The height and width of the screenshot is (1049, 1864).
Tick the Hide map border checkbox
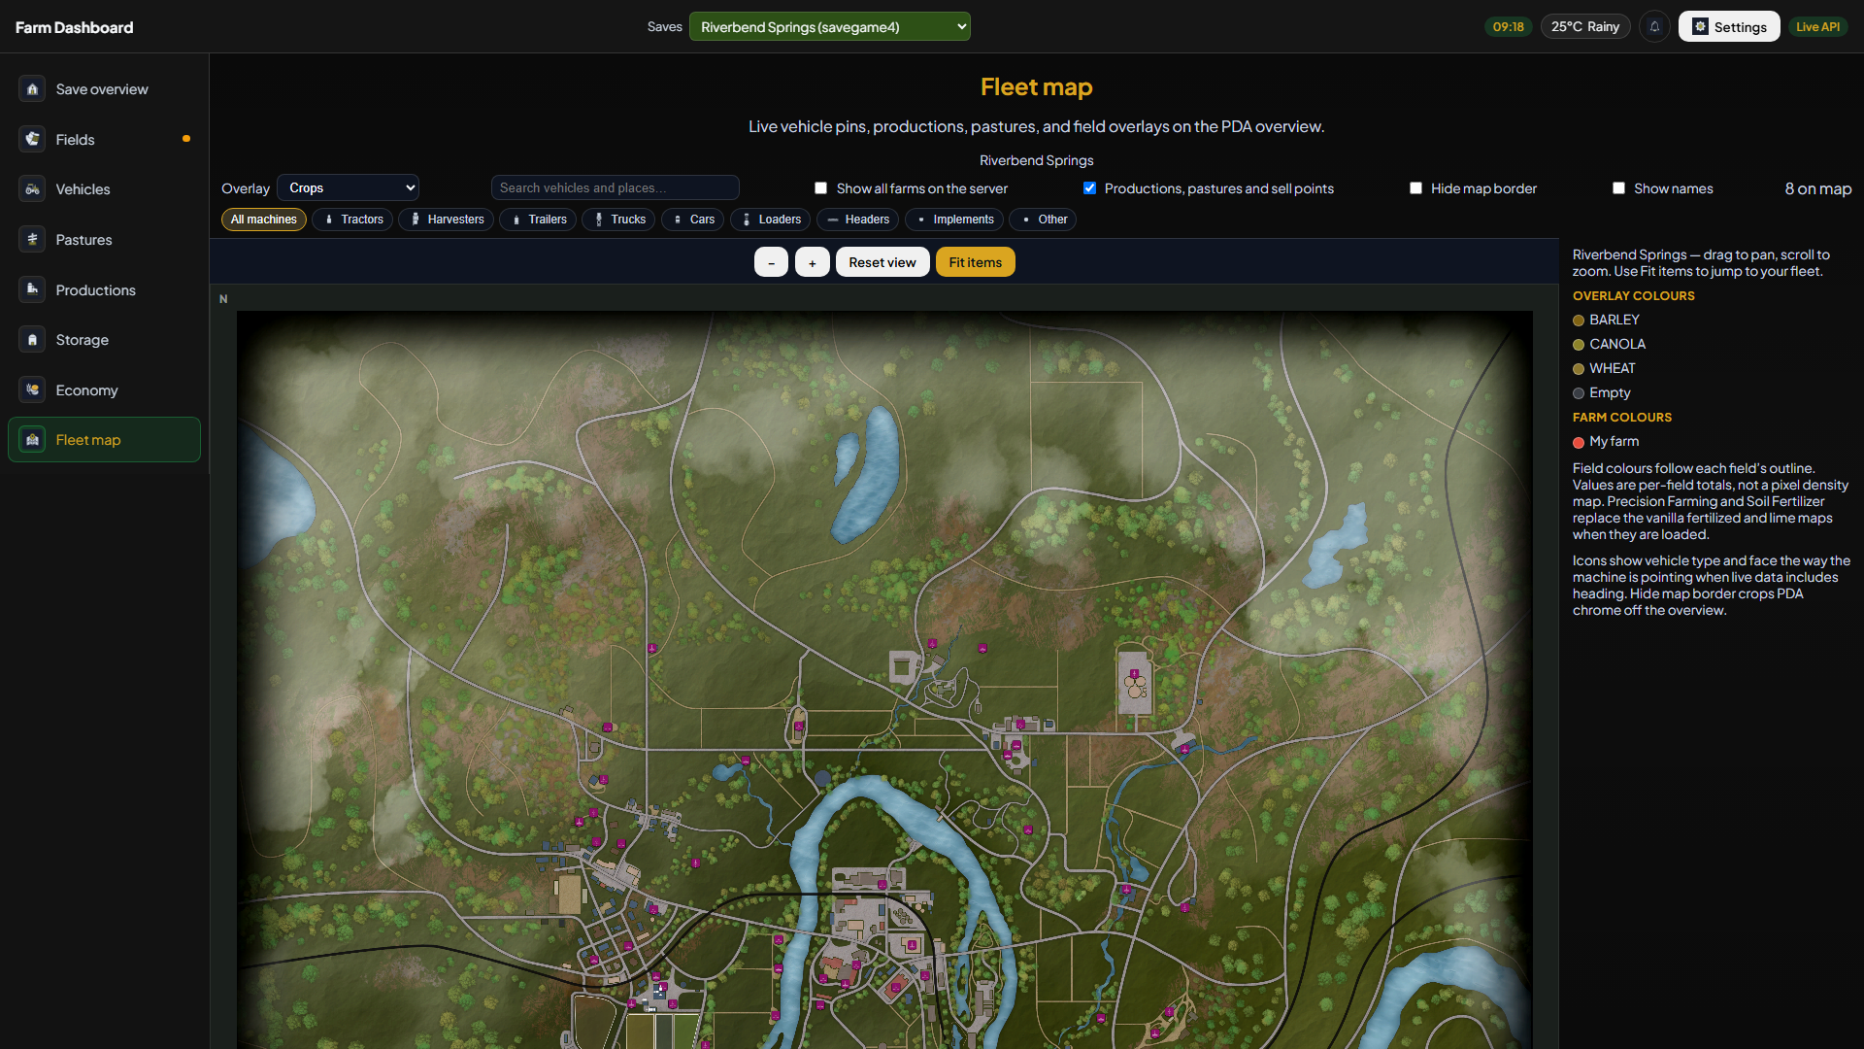pyautogui.click(x=1415, y=188)
